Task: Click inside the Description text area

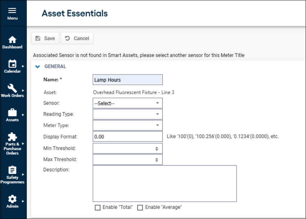Action: [x=164, y=184]
